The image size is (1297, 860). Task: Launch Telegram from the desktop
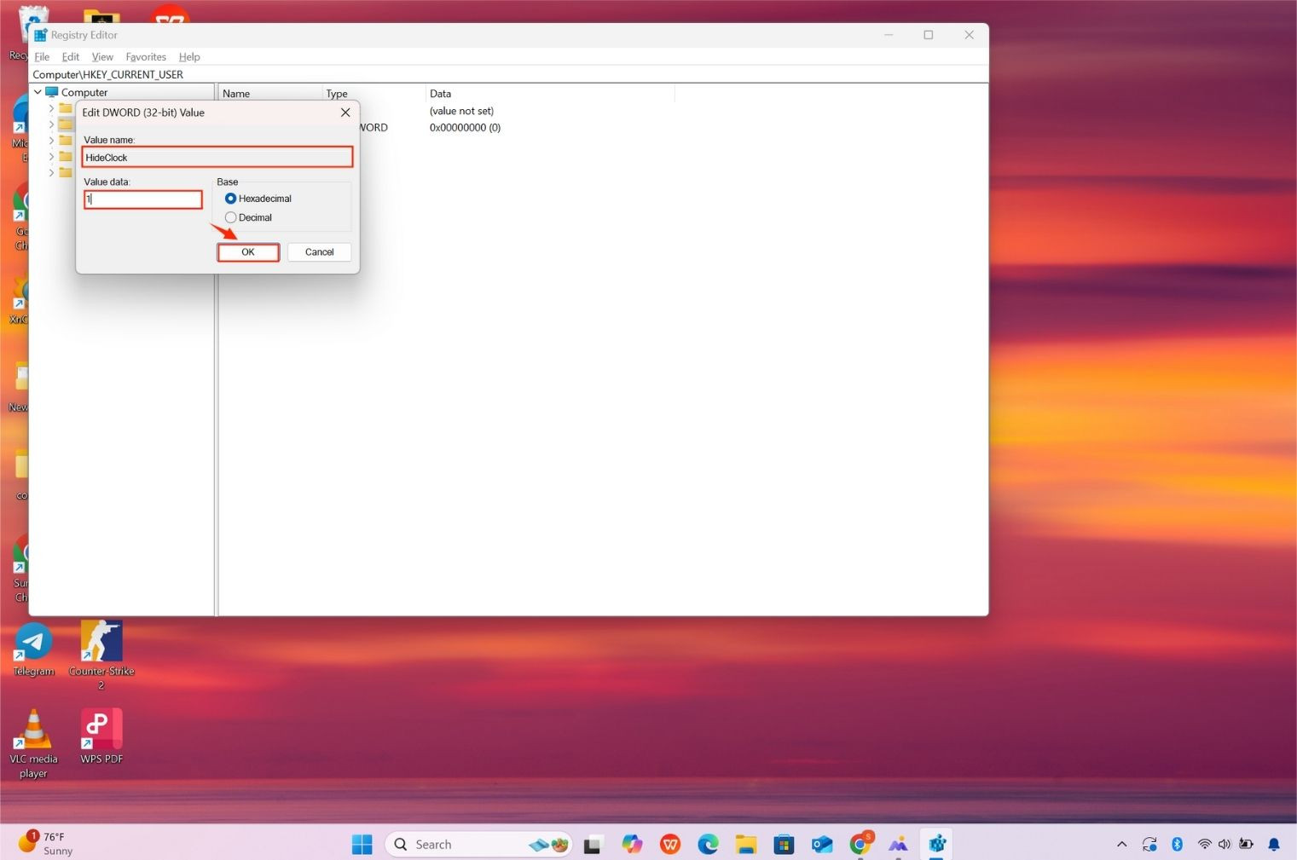[x=33, y=641]
